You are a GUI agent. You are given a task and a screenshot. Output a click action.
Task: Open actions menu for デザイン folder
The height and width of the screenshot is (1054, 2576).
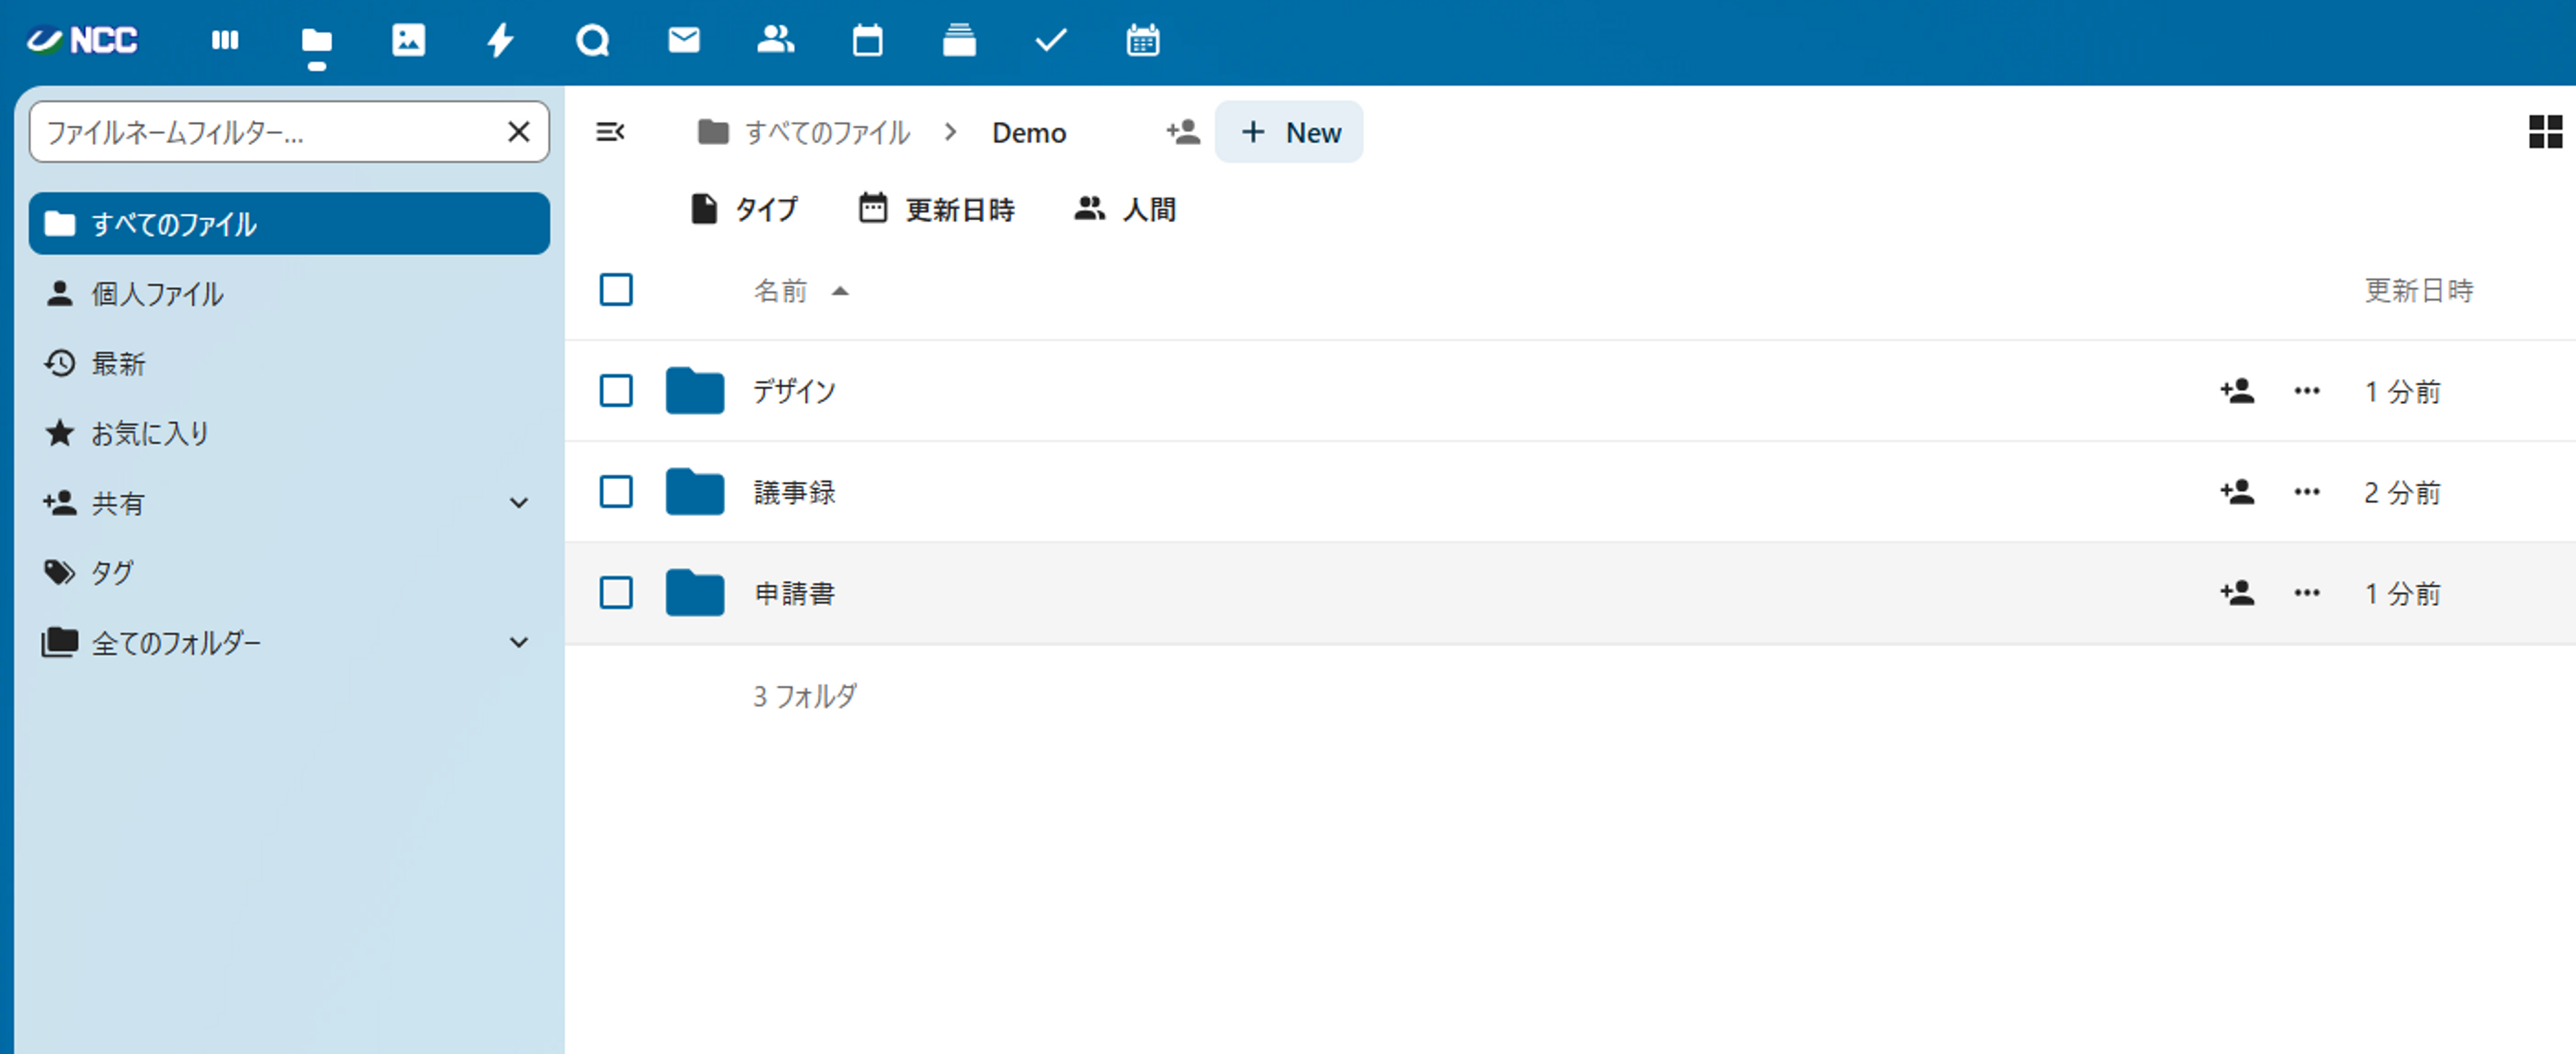pyautogui.click(x=2307, y=391)
